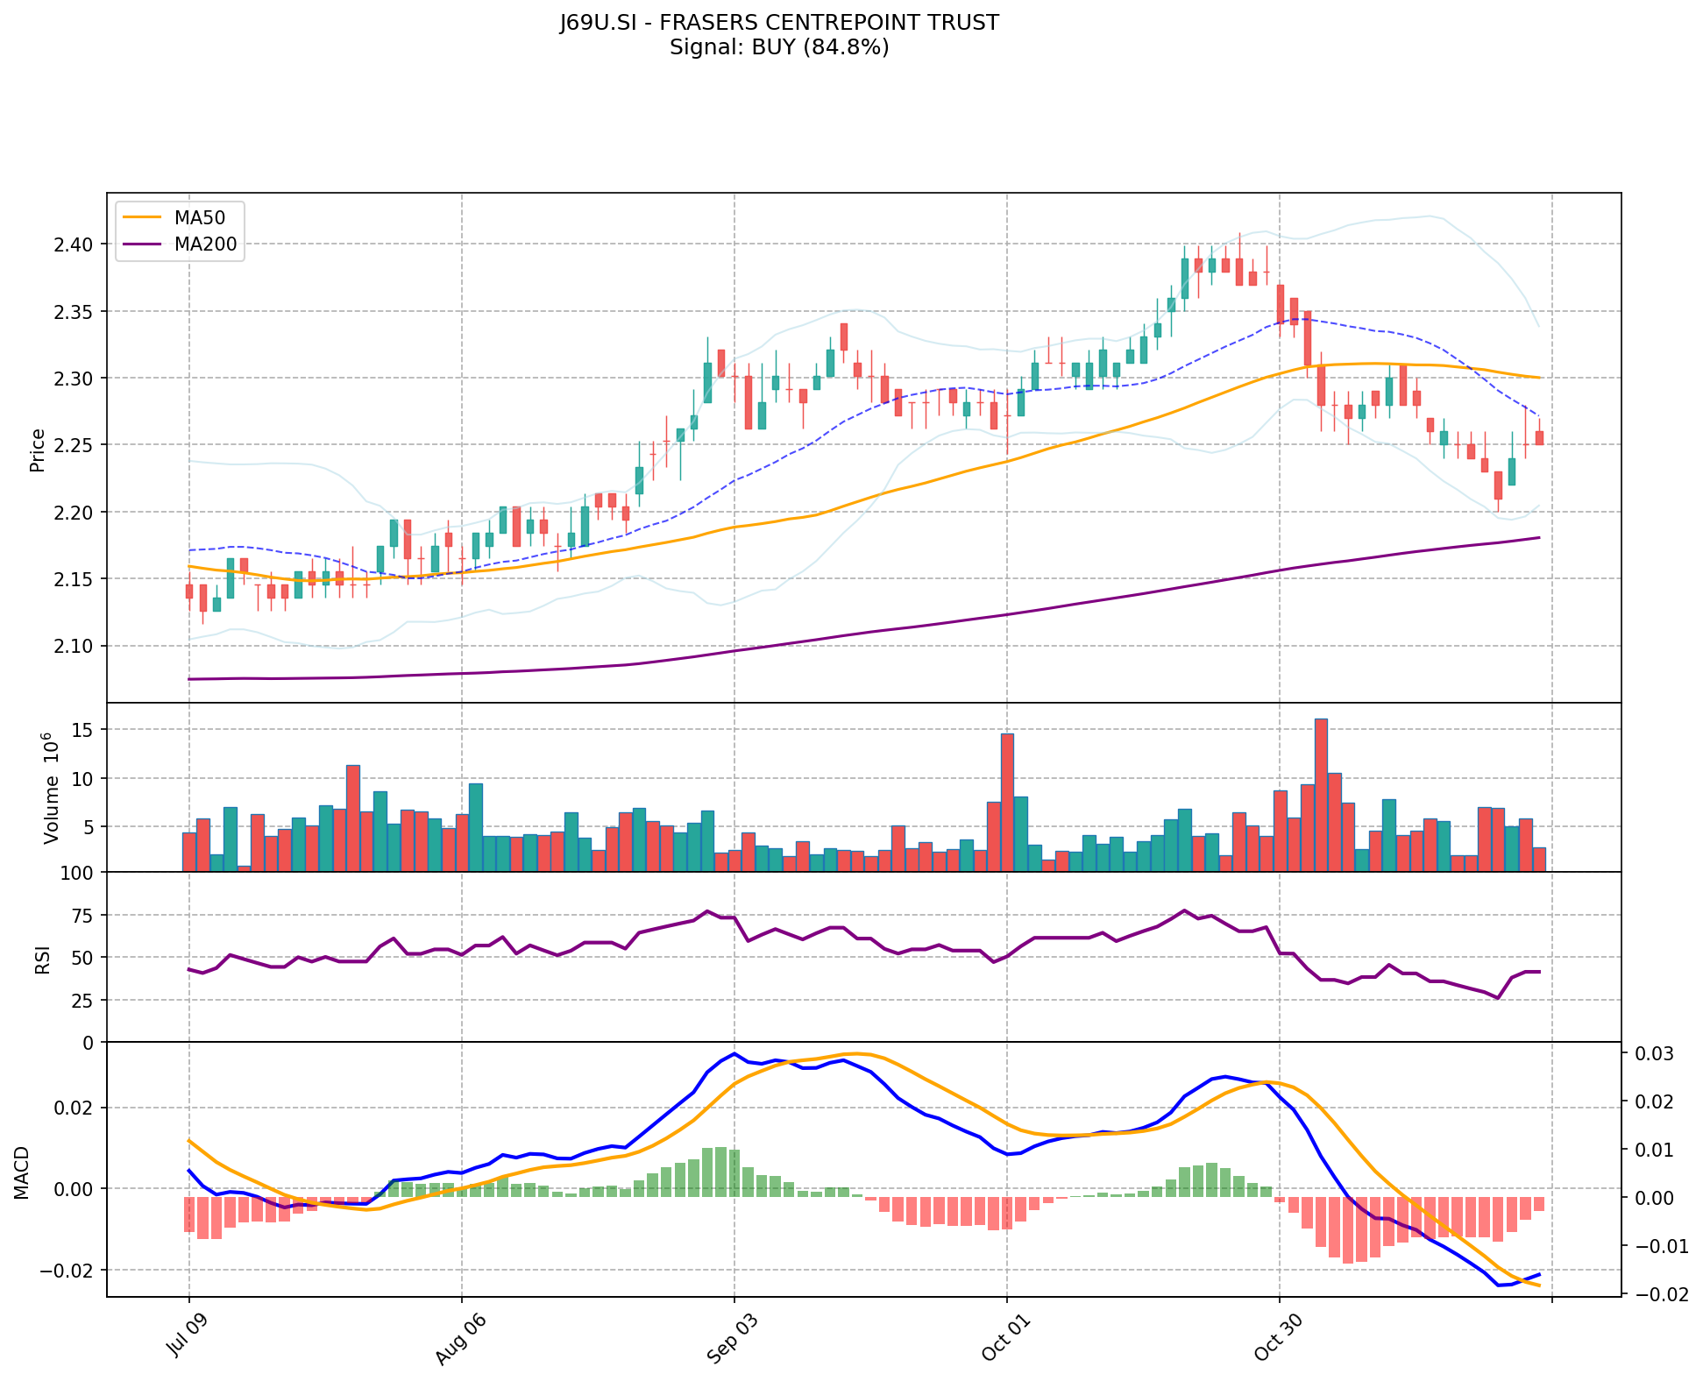This screenshot has width=1703, height=1381.
Task: Click the 2.10 price tick label
Action: coord(73,646)
